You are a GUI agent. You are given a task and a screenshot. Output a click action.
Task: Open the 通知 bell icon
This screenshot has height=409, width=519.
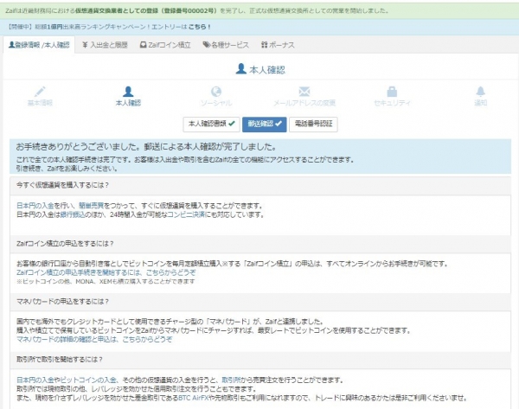[481, 92]
